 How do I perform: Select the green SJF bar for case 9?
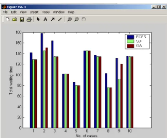click(119, 103)
